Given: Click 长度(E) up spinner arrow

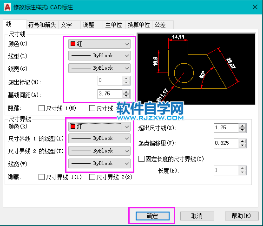Looking at the screenshot, I should coord(243,168).
